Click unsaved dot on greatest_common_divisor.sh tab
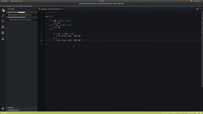 62,9
